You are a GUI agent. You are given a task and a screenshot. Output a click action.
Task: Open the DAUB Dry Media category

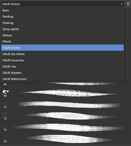point(63,54)
